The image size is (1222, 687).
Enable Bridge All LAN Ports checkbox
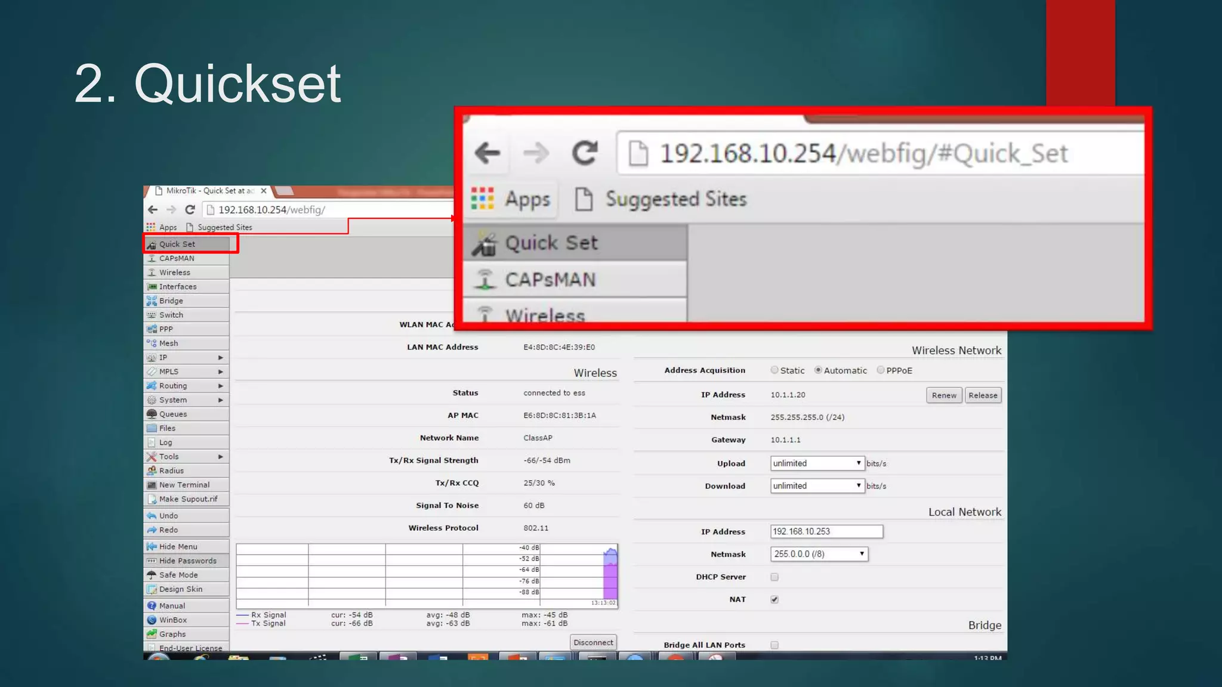click(774, 645)
